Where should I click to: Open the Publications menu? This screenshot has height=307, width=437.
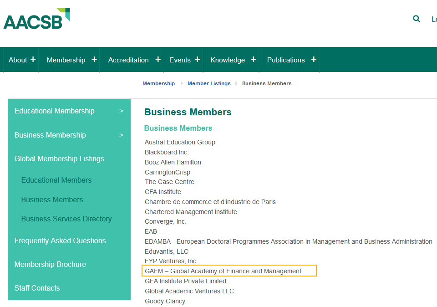tap(286, 60)
